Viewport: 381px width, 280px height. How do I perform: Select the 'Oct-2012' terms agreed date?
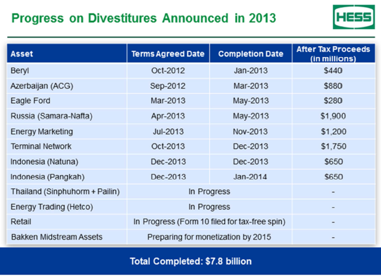(168, 71)
